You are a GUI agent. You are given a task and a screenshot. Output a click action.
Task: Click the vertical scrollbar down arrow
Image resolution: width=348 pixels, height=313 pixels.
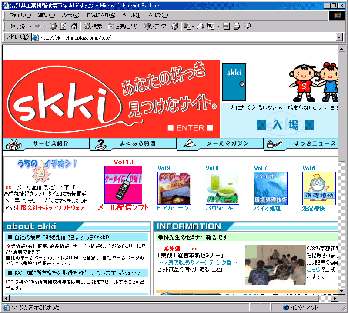(341, 291)
